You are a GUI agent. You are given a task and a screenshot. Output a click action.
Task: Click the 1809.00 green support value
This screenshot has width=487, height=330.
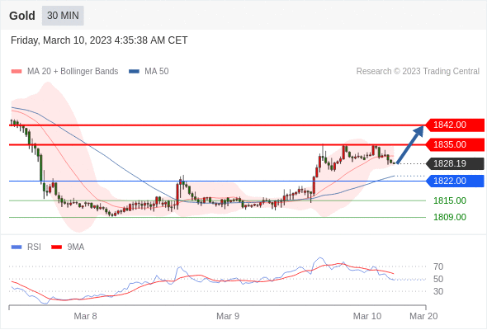coord(450,217)
